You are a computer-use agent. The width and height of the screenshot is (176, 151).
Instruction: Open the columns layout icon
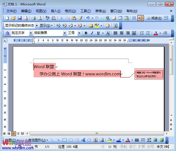(134, 18)
